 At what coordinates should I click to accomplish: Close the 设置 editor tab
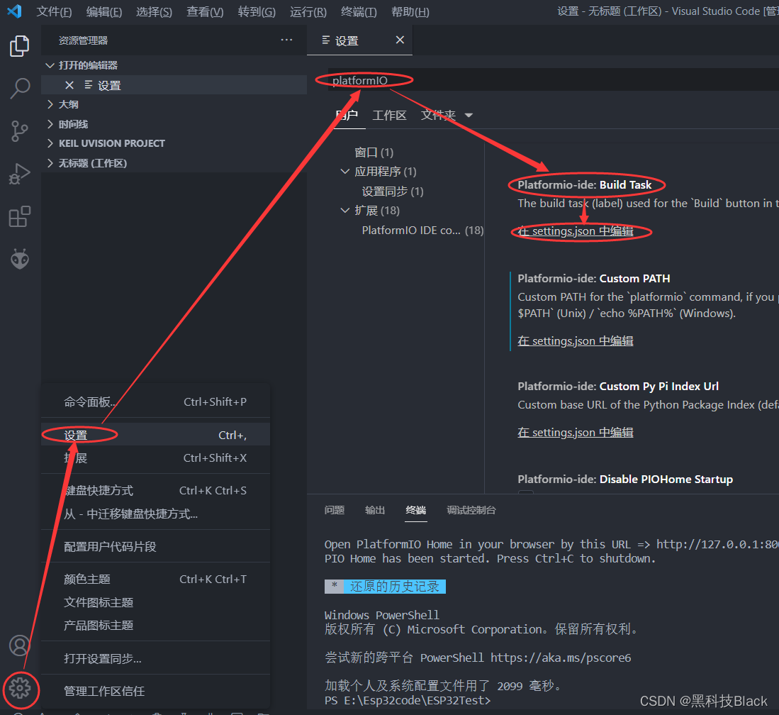[400, 40]
